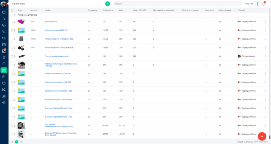This screenshot has height=144, width=271.
Task: Open the shopping cart section in sidebar
Action: pos(4,57)
